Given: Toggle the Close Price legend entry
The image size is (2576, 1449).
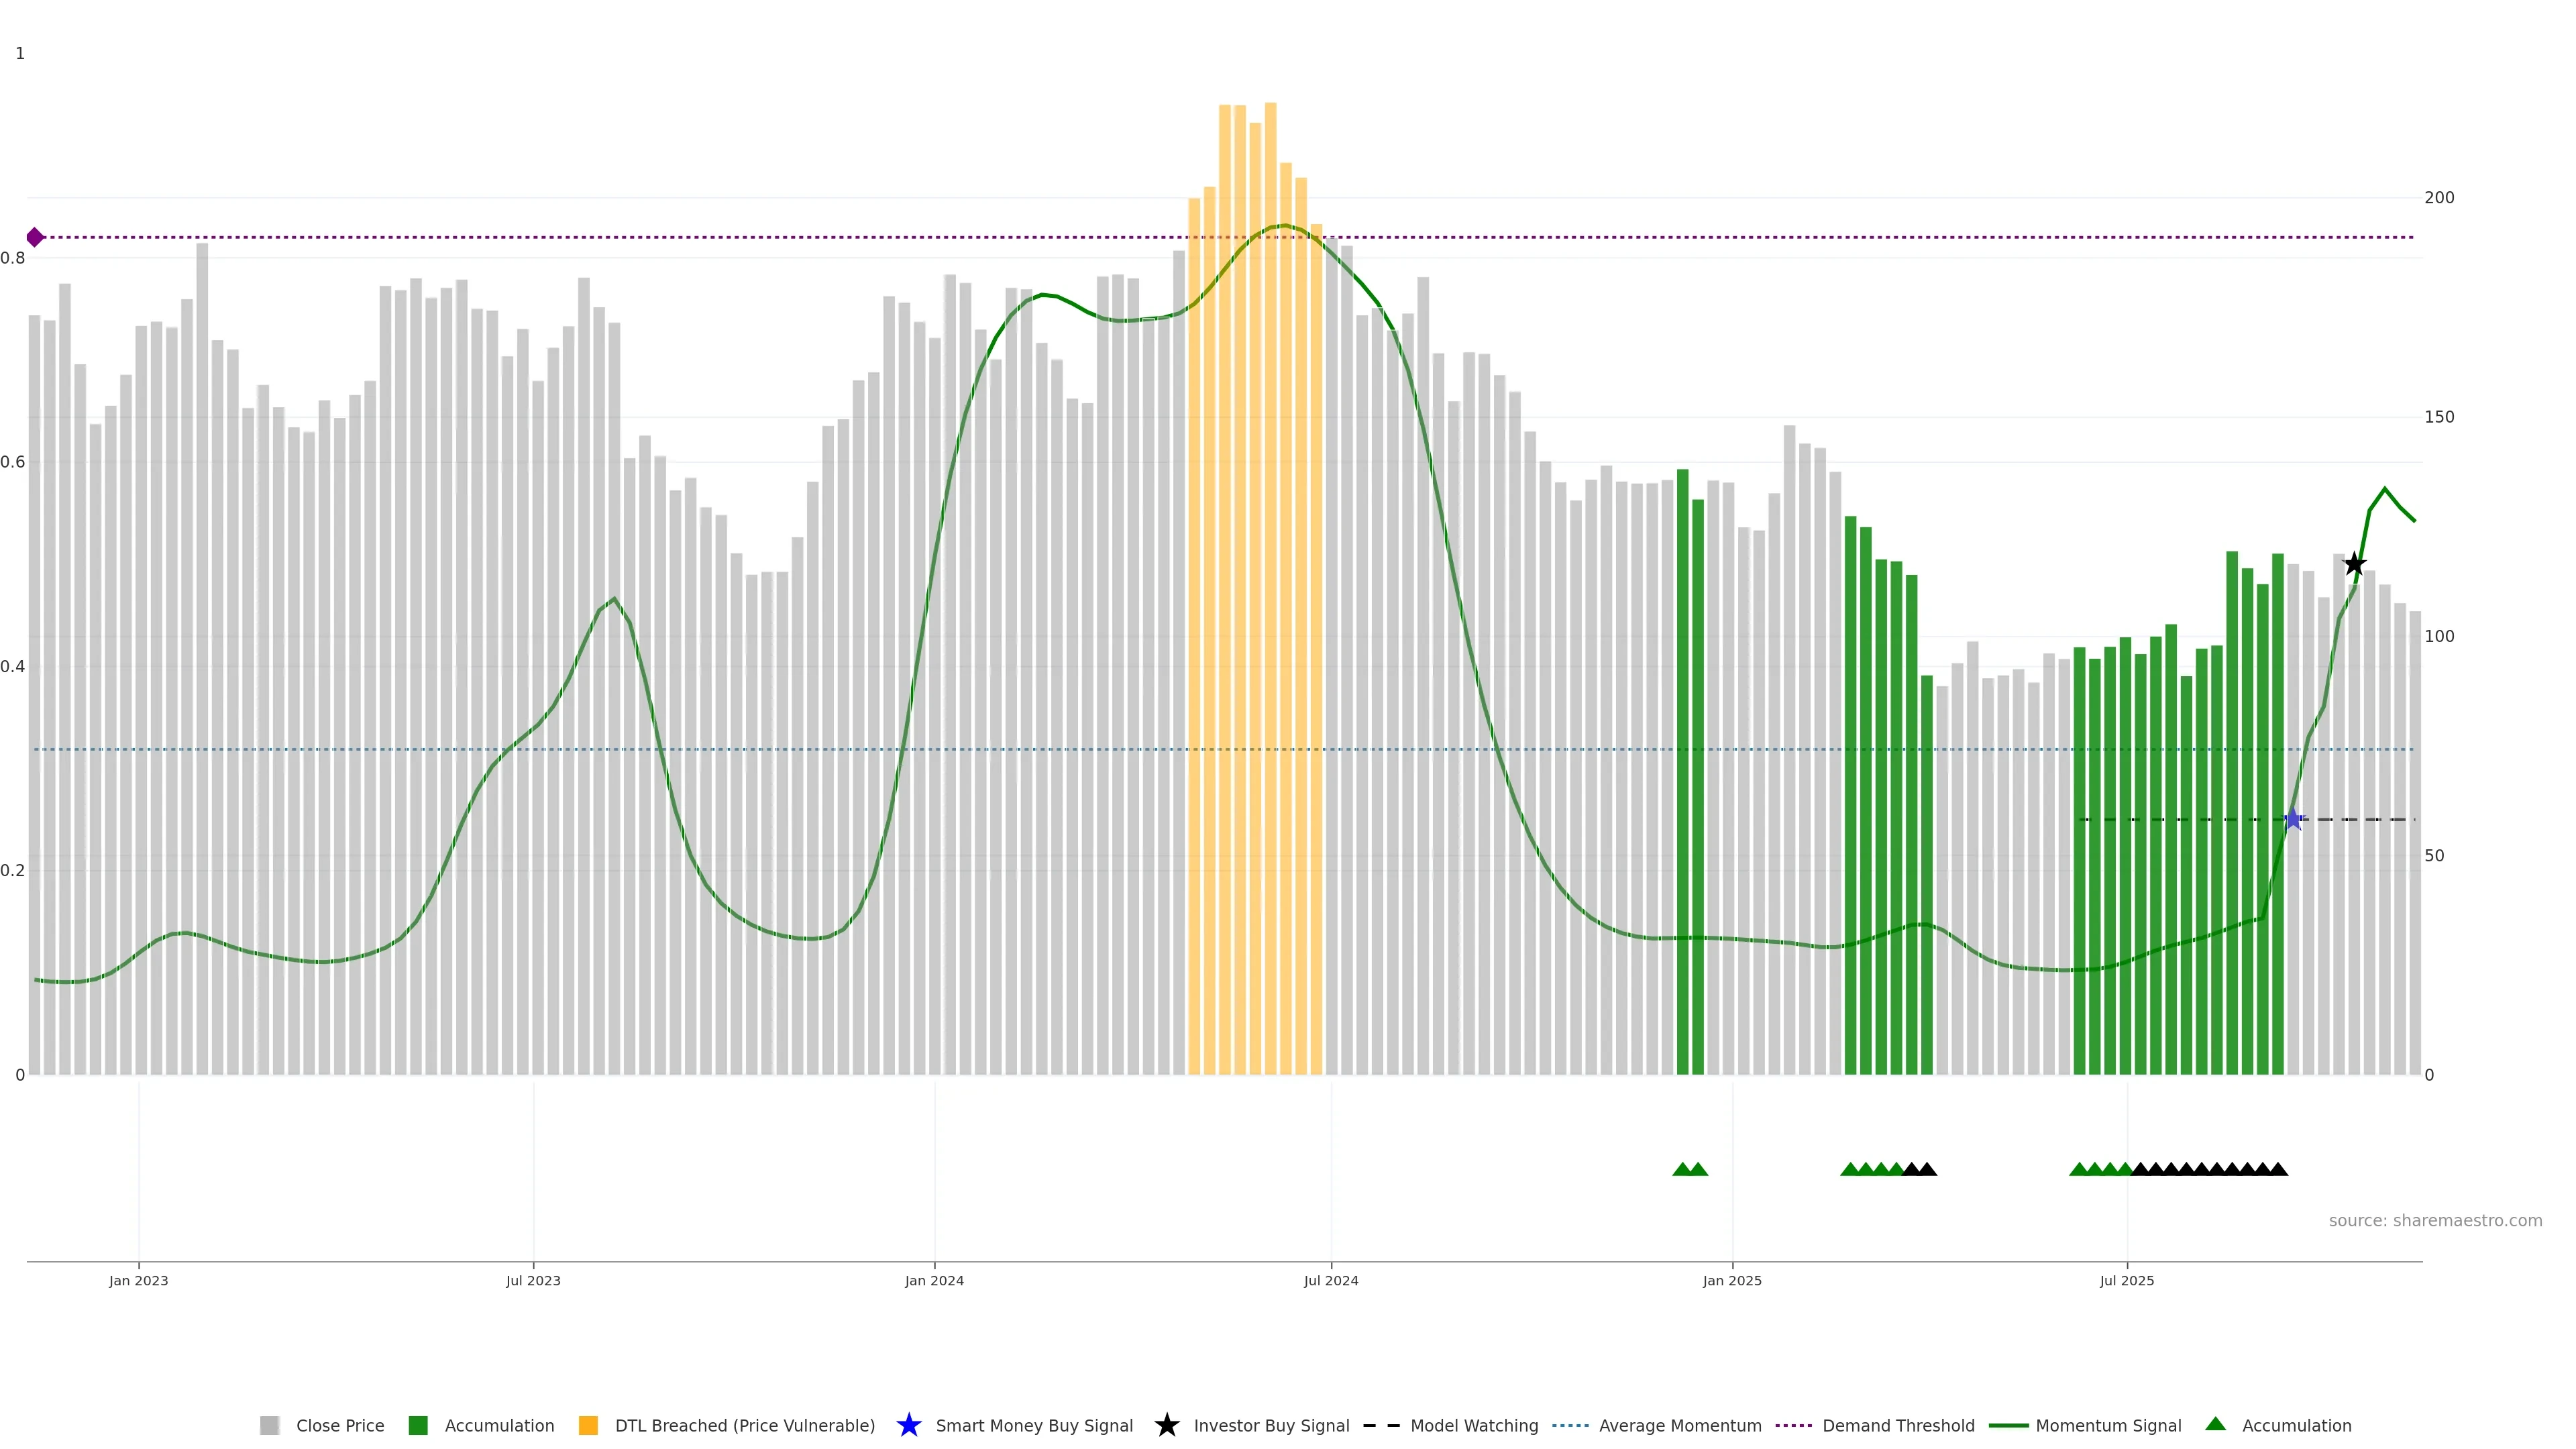Looking at the screenshot, I should click(339, 1425).
